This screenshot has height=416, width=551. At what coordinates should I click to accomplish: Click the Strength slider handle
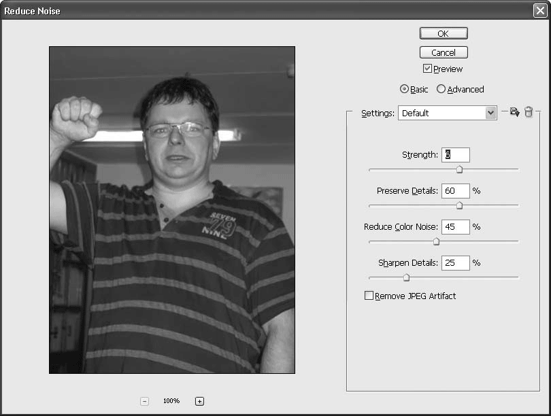[x=459, y=169]
